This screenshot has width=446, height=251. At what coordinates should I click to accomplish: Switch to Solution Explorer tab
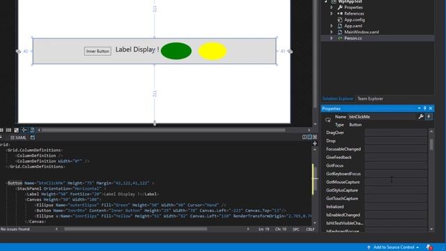(x=337, y=98)
